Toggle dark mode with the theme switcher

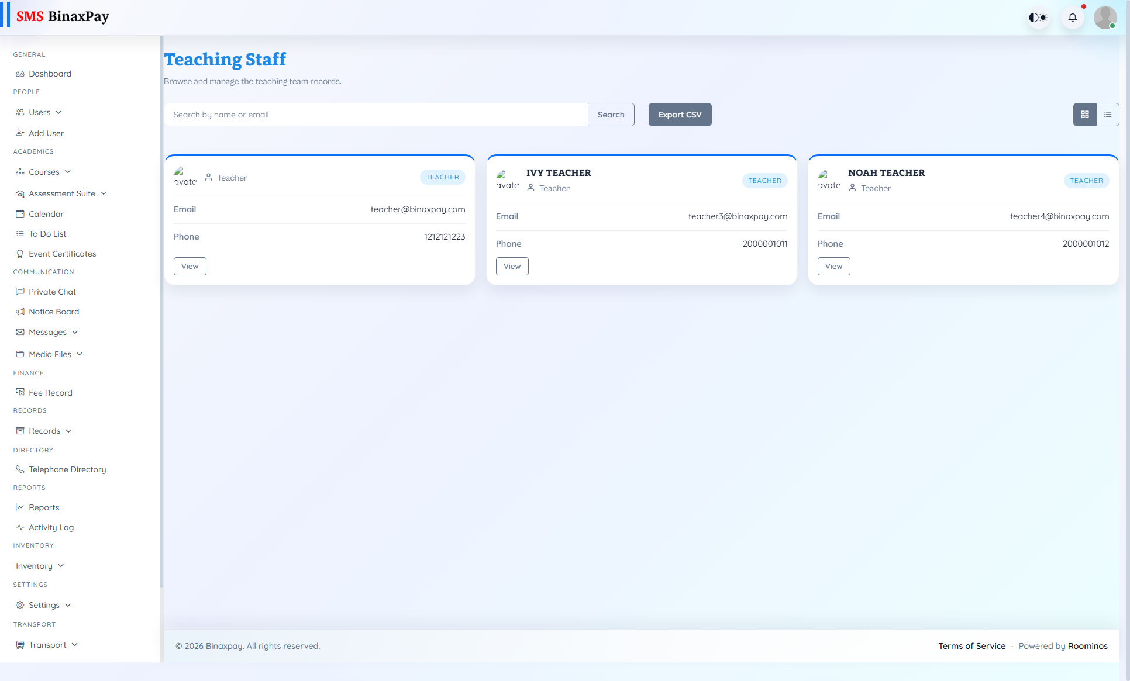pos(1038,17)
